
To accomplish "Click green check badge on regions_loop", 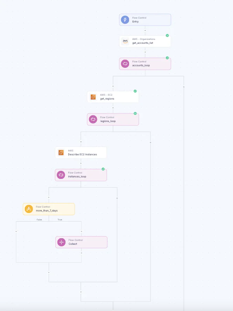I will tap(135, 113).
